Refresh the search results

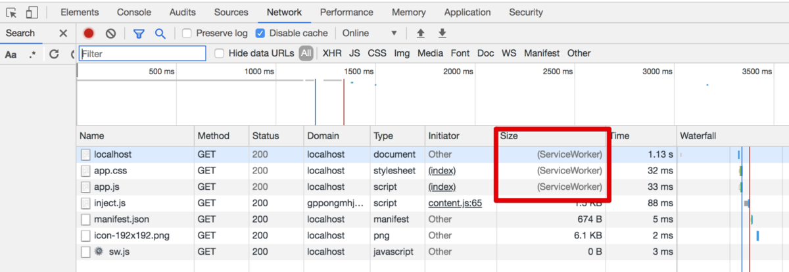pos(54,54)
